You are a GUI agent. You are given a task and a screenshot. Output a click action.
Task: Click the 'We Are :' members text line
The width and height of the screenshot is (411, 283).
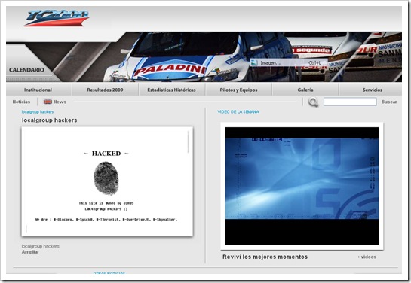pyautogui.click(x=106, y=220)
